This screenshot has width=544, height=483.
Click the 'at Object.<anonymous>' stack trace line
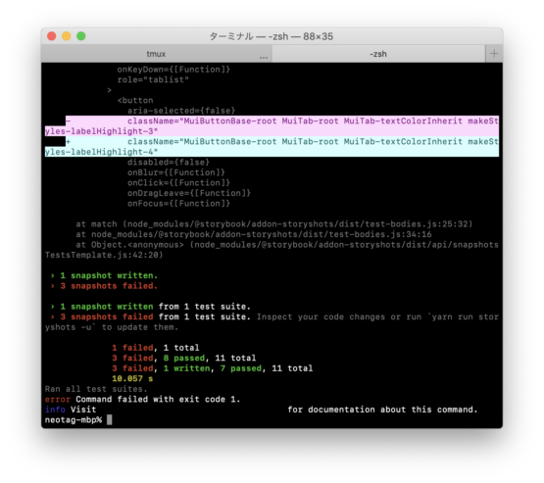(x=287, y=245)
